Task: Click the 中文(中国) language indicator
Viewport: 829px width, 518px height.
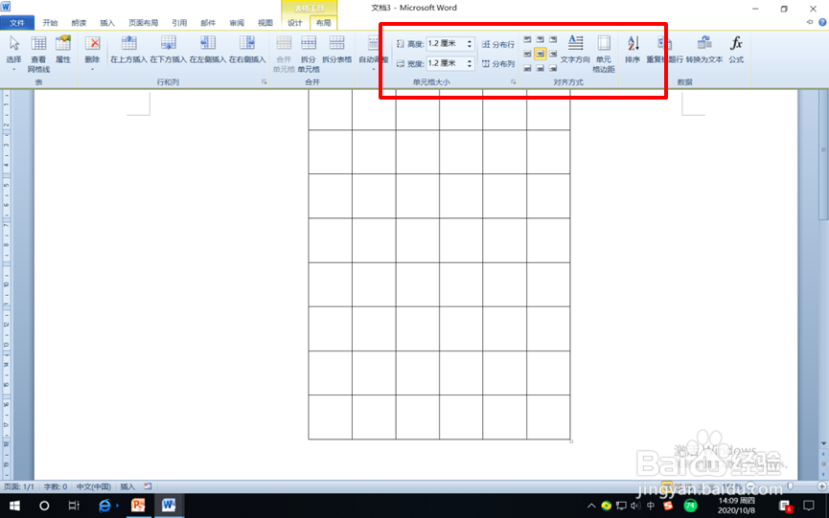Action: 94,486
